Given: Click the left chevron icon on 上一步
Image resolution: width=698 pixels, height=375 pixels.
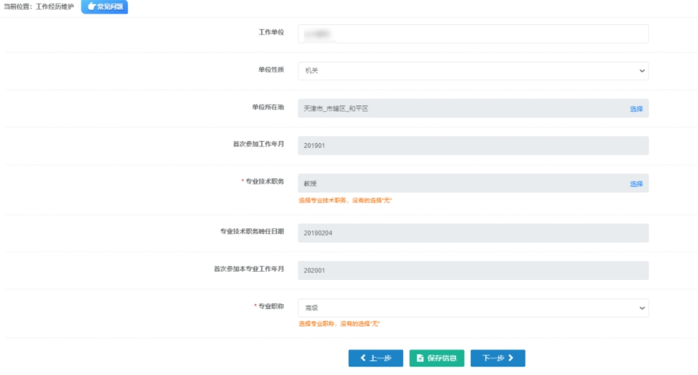Looking at the screenshot, I should click(363, 358).
